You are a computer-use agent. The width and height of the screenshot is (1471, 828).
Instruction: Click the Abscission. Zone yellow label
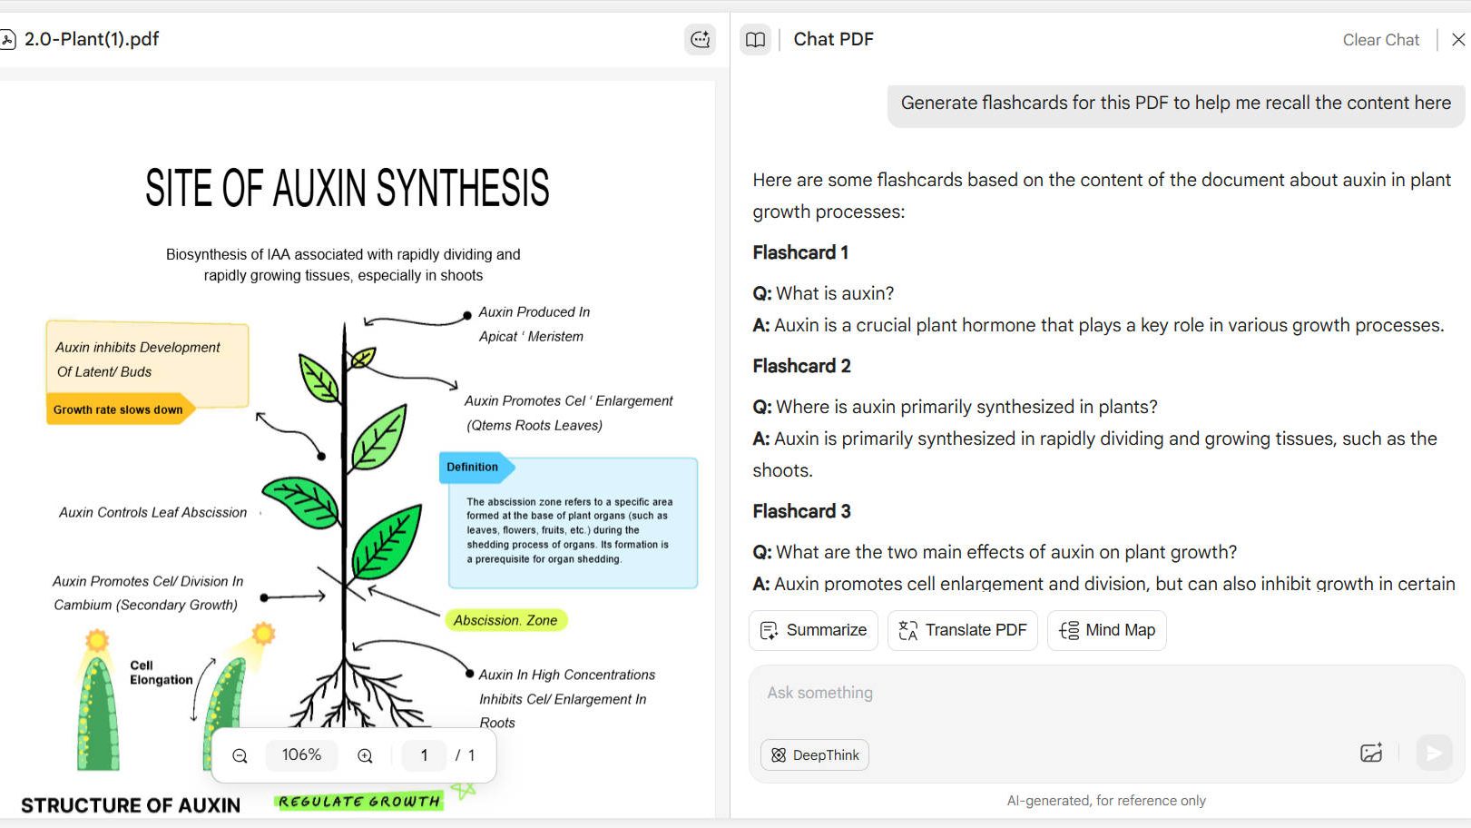(505, 620)
